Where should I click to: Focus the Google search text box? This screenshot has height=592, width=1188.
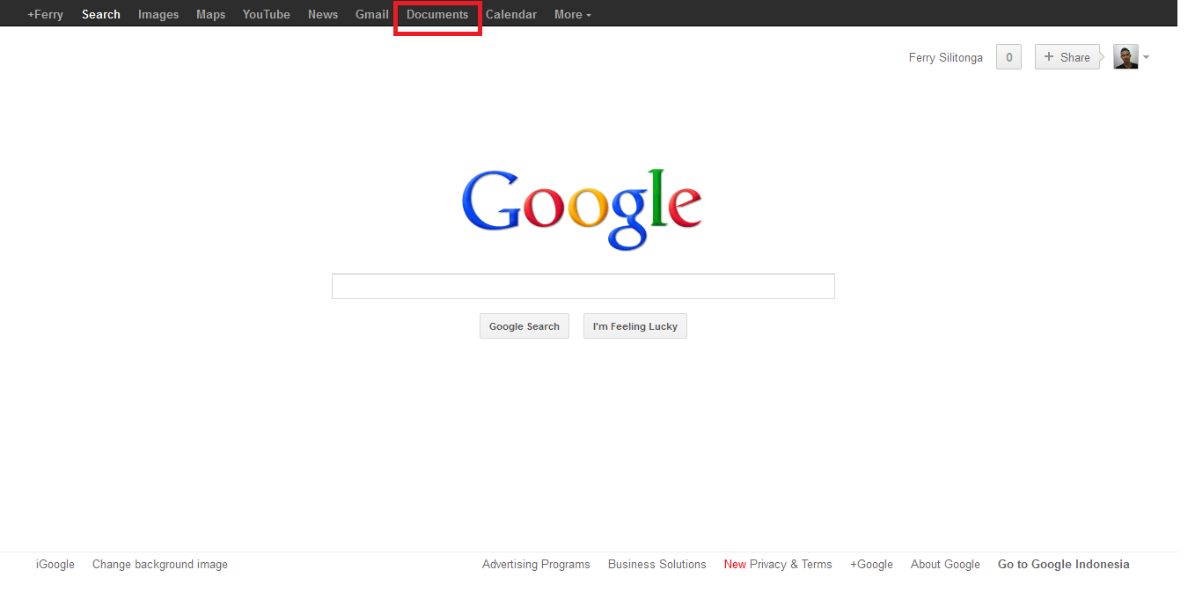tap(583, 286)
